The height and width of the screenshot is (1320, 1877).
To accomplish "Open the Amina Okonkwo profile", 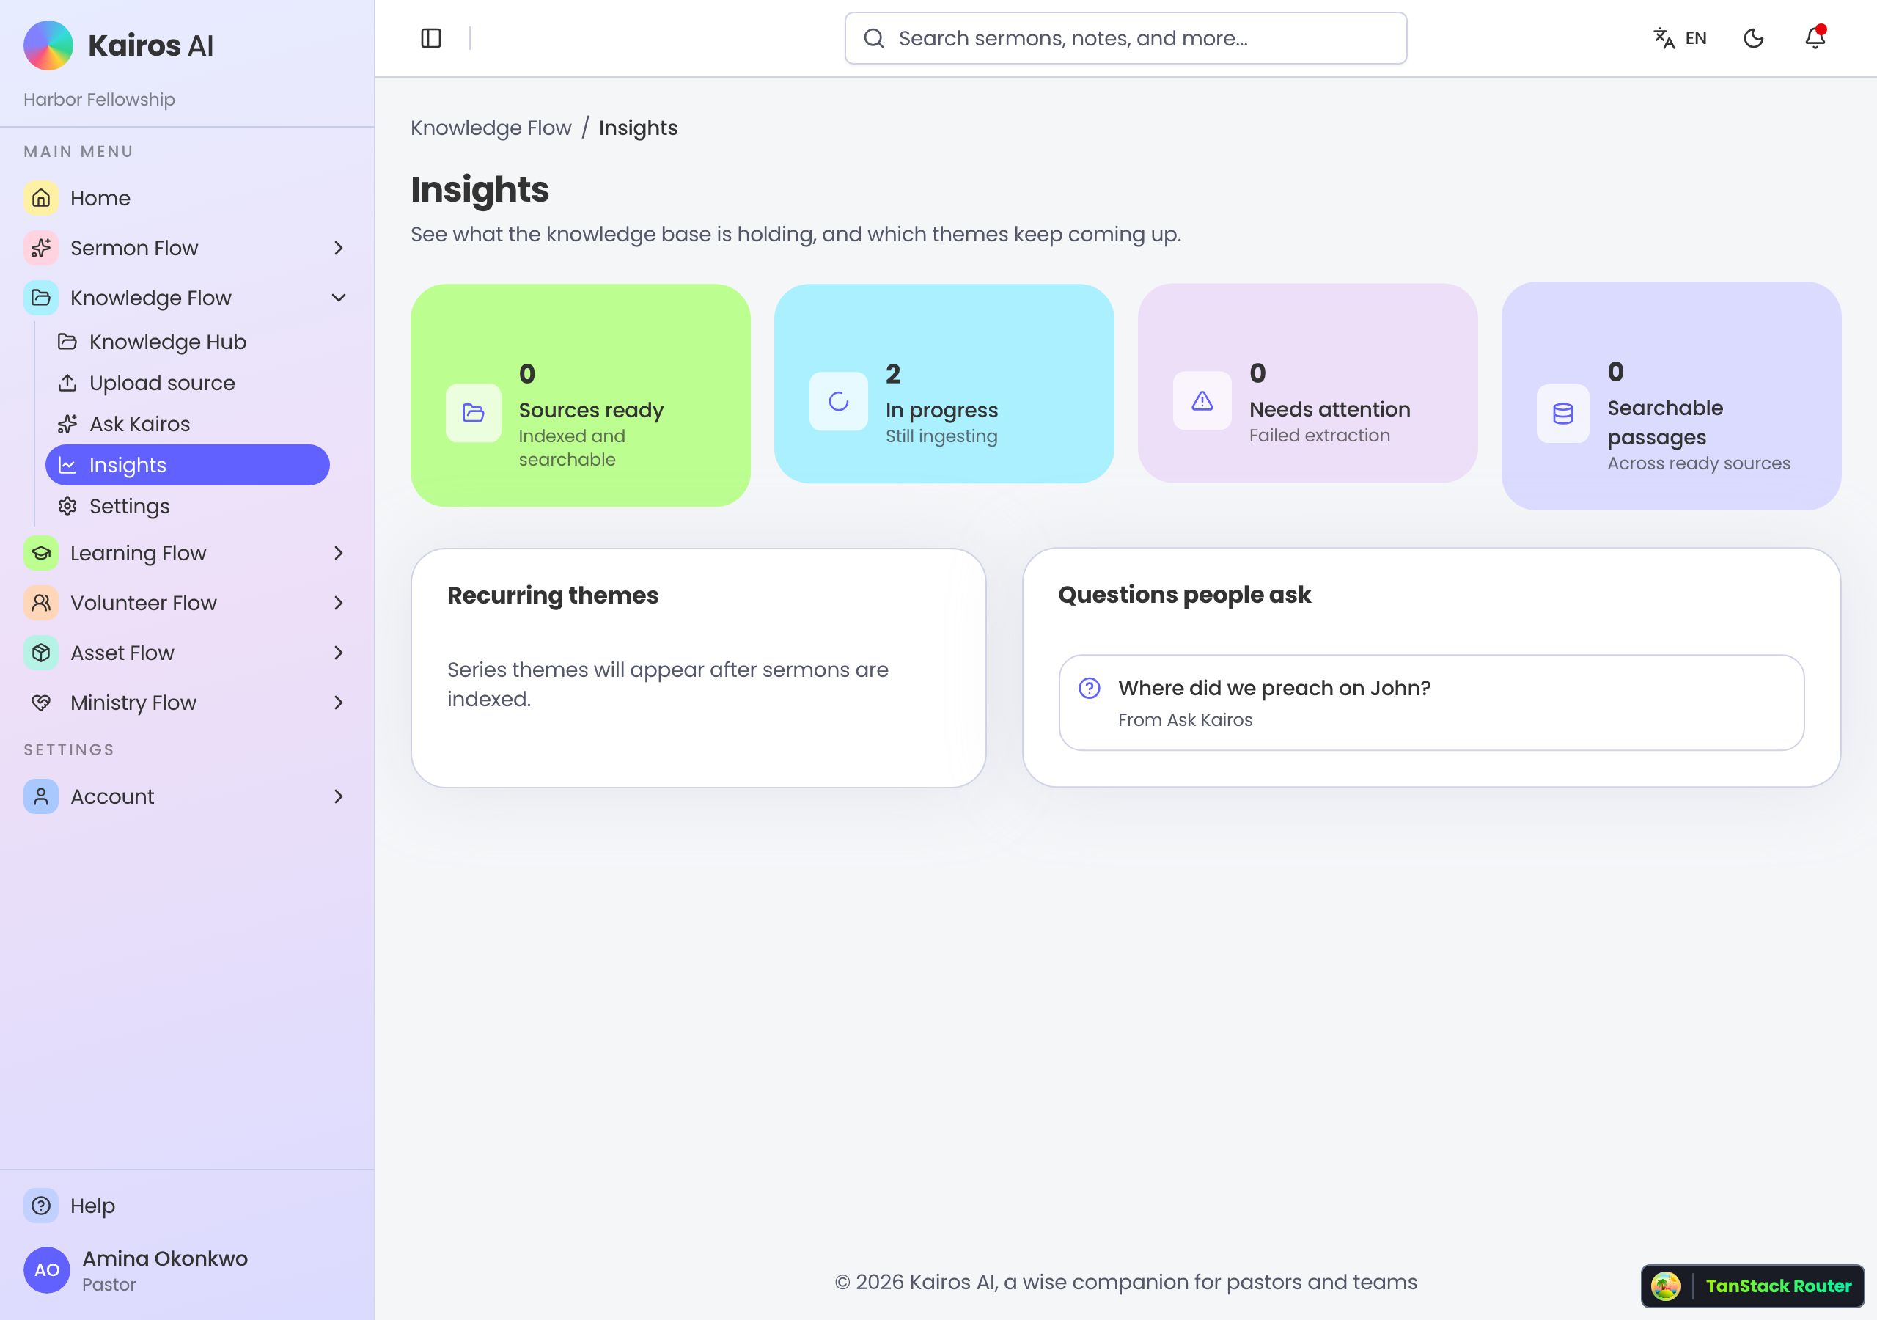I will click(x=187, y=1270).
